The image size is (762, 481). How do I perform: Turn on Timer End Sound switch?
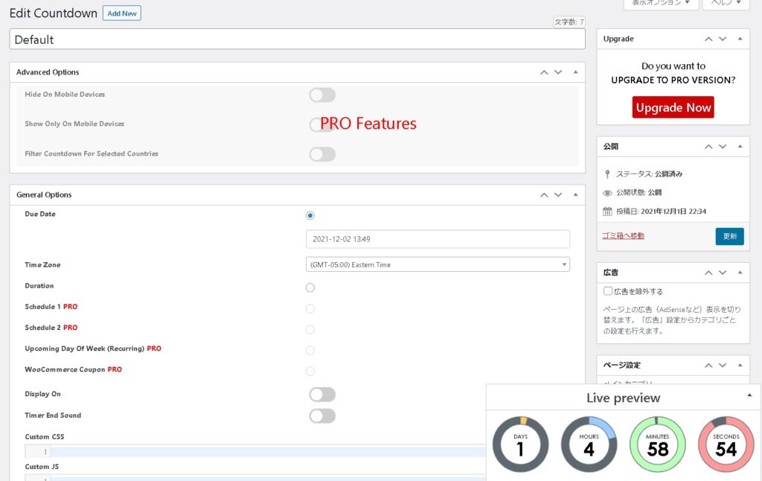pos(322,415)
